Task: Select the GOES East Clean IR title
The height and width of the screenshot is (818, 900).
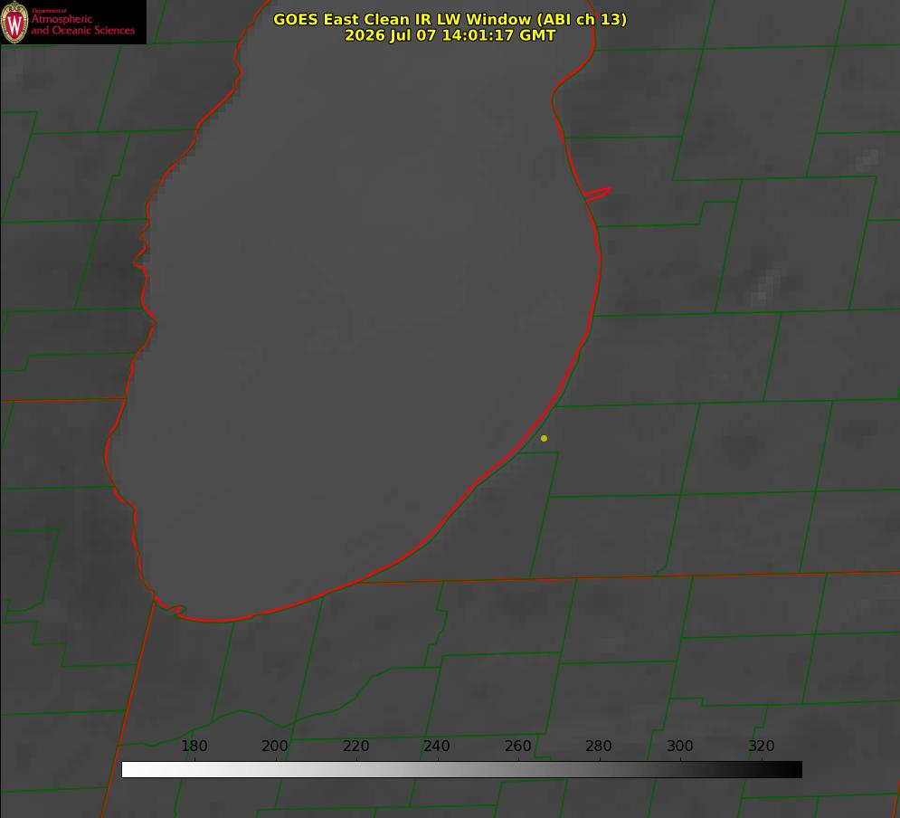Action: click(x=450, y=19)
